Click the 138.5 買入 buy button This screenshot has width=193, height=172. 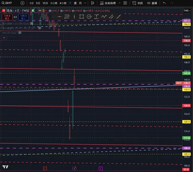tap(23, 17)
